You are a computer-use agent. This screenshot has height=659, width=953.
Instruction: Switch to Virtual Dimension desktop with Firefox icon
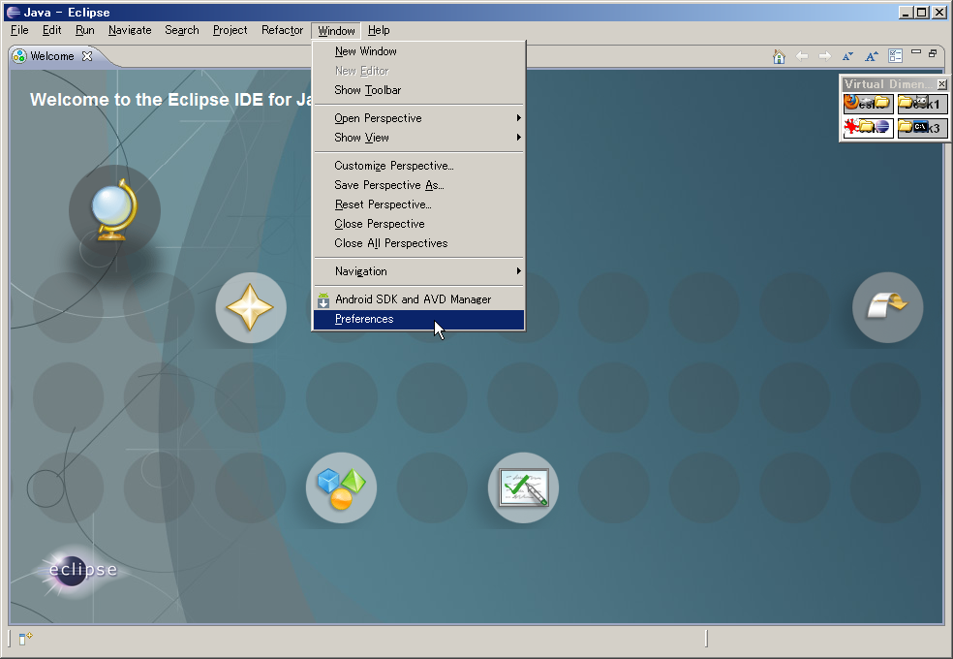tap(868, 104)
